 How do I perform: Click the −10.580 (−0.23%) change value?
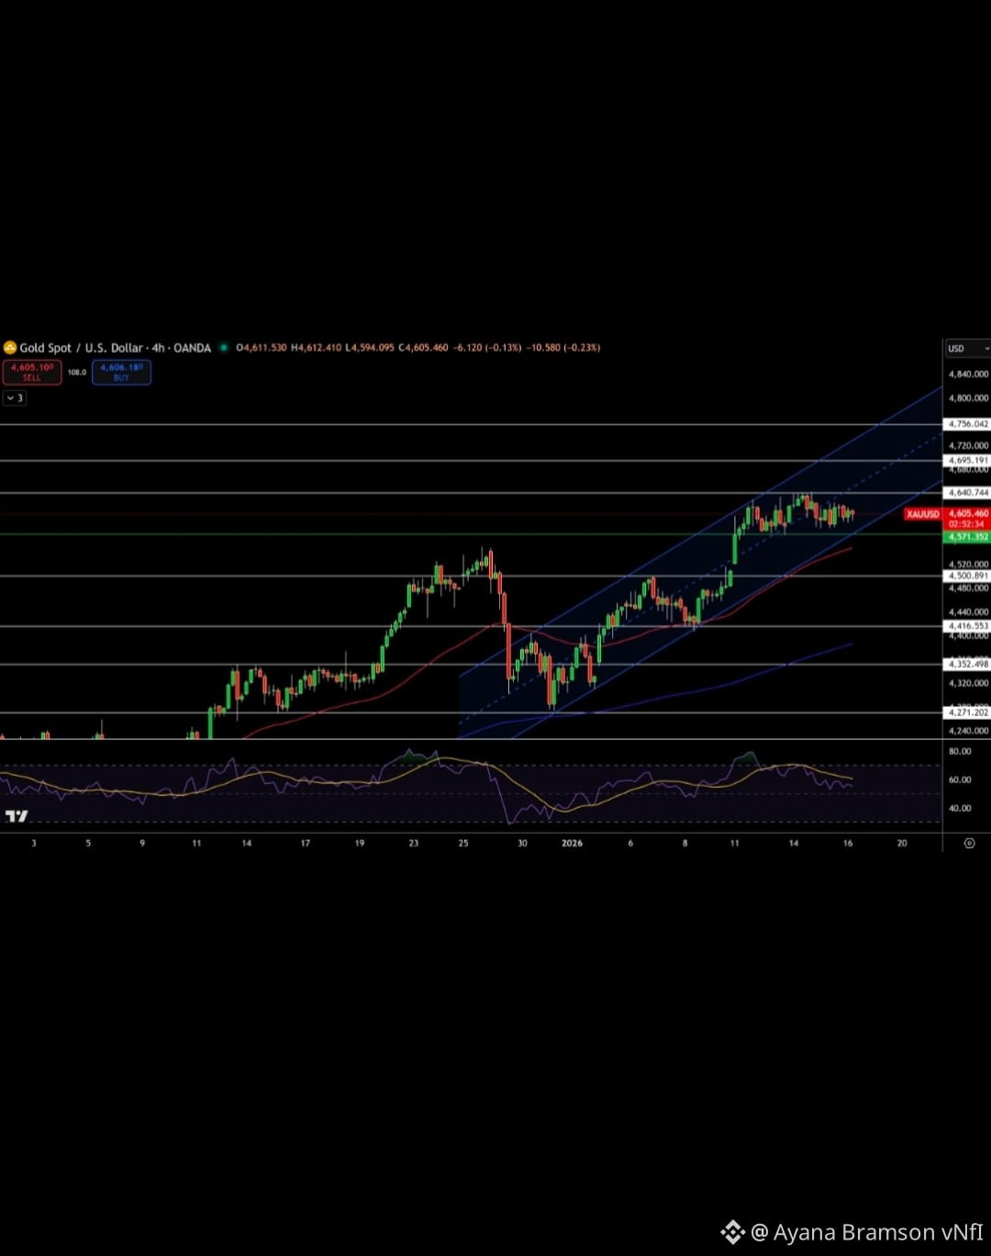pos(563,348)
